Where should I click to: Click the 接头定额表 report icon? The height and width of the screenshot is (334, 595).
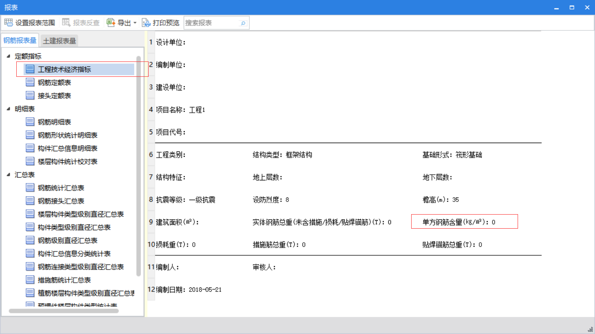tap(30, 96)
